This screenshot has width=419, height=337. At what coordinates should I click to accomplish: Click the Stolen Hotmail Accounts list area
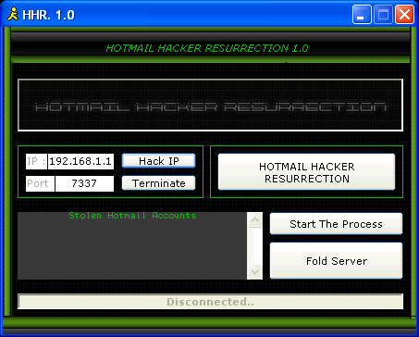tap(132, 245)
